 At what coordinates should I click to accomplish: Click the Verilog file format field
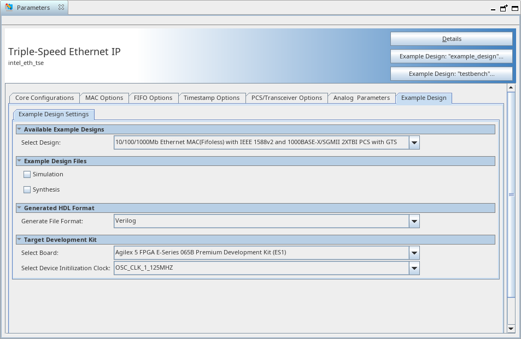[261, 221]
